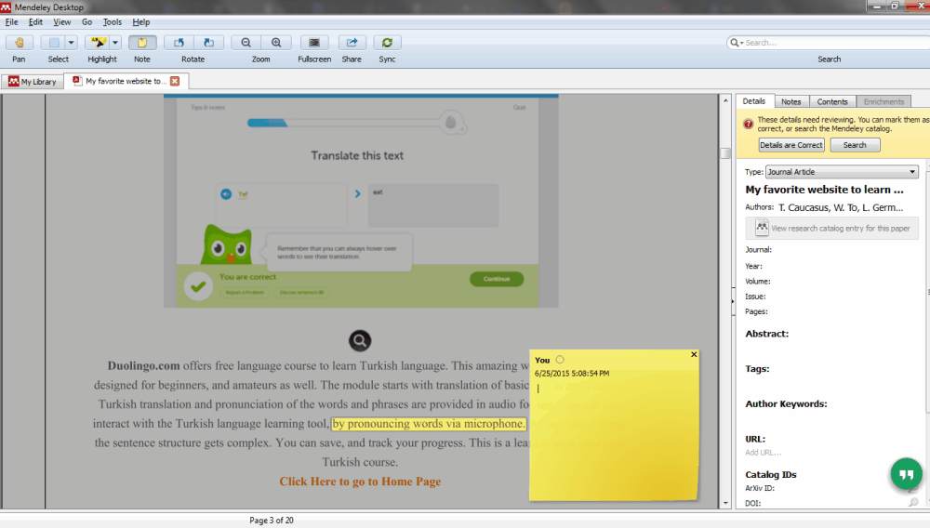Click the document scrollbar down arrow
This screenshot has height=528, width=930.
pos(725,503)
